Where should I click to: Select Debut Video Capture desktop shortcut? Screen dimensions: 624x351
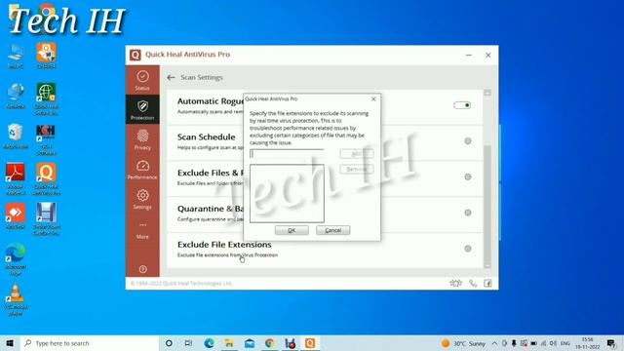point(47,218)
